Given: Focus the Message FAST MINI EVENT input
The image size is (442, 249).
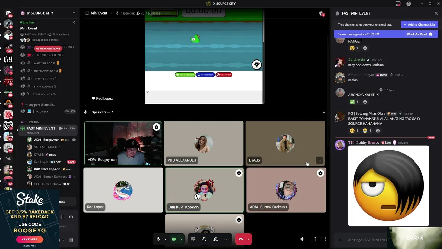Looking at the screenshot, I should 367,240.
